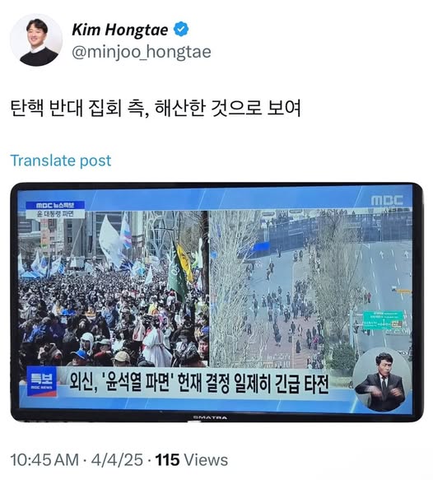Visit the @minjoo_hongtae handle link
The width and height of the screenshot is (433, 480).
pyautogui.click(x=142, y=52)
